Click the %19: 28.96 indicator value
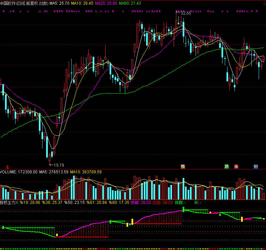 pos(30,202)
